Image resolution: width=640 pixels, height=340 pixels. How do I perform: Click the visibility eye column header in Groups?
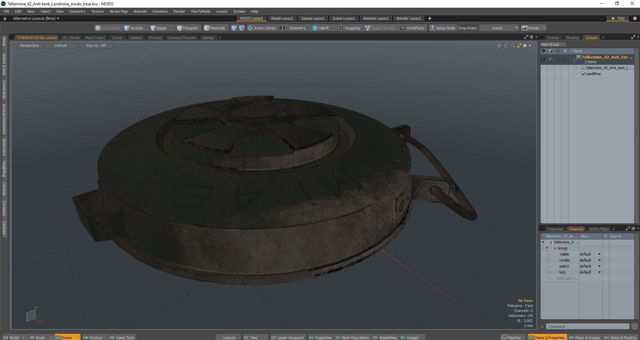[x=544, y=51]
